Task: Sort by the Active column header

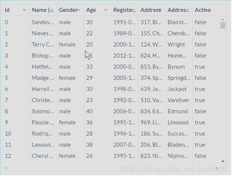Action: (203, 10)
